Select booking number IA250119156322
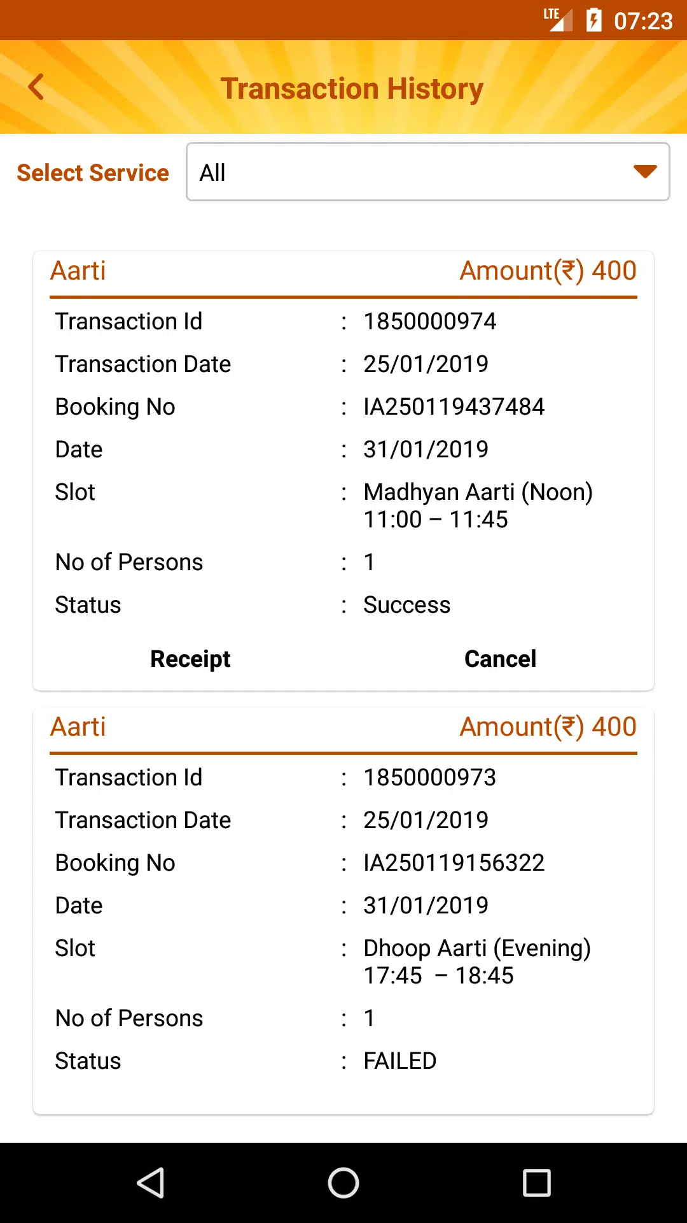This screenshot has width=687, height=1223. [x=454, y=862]
